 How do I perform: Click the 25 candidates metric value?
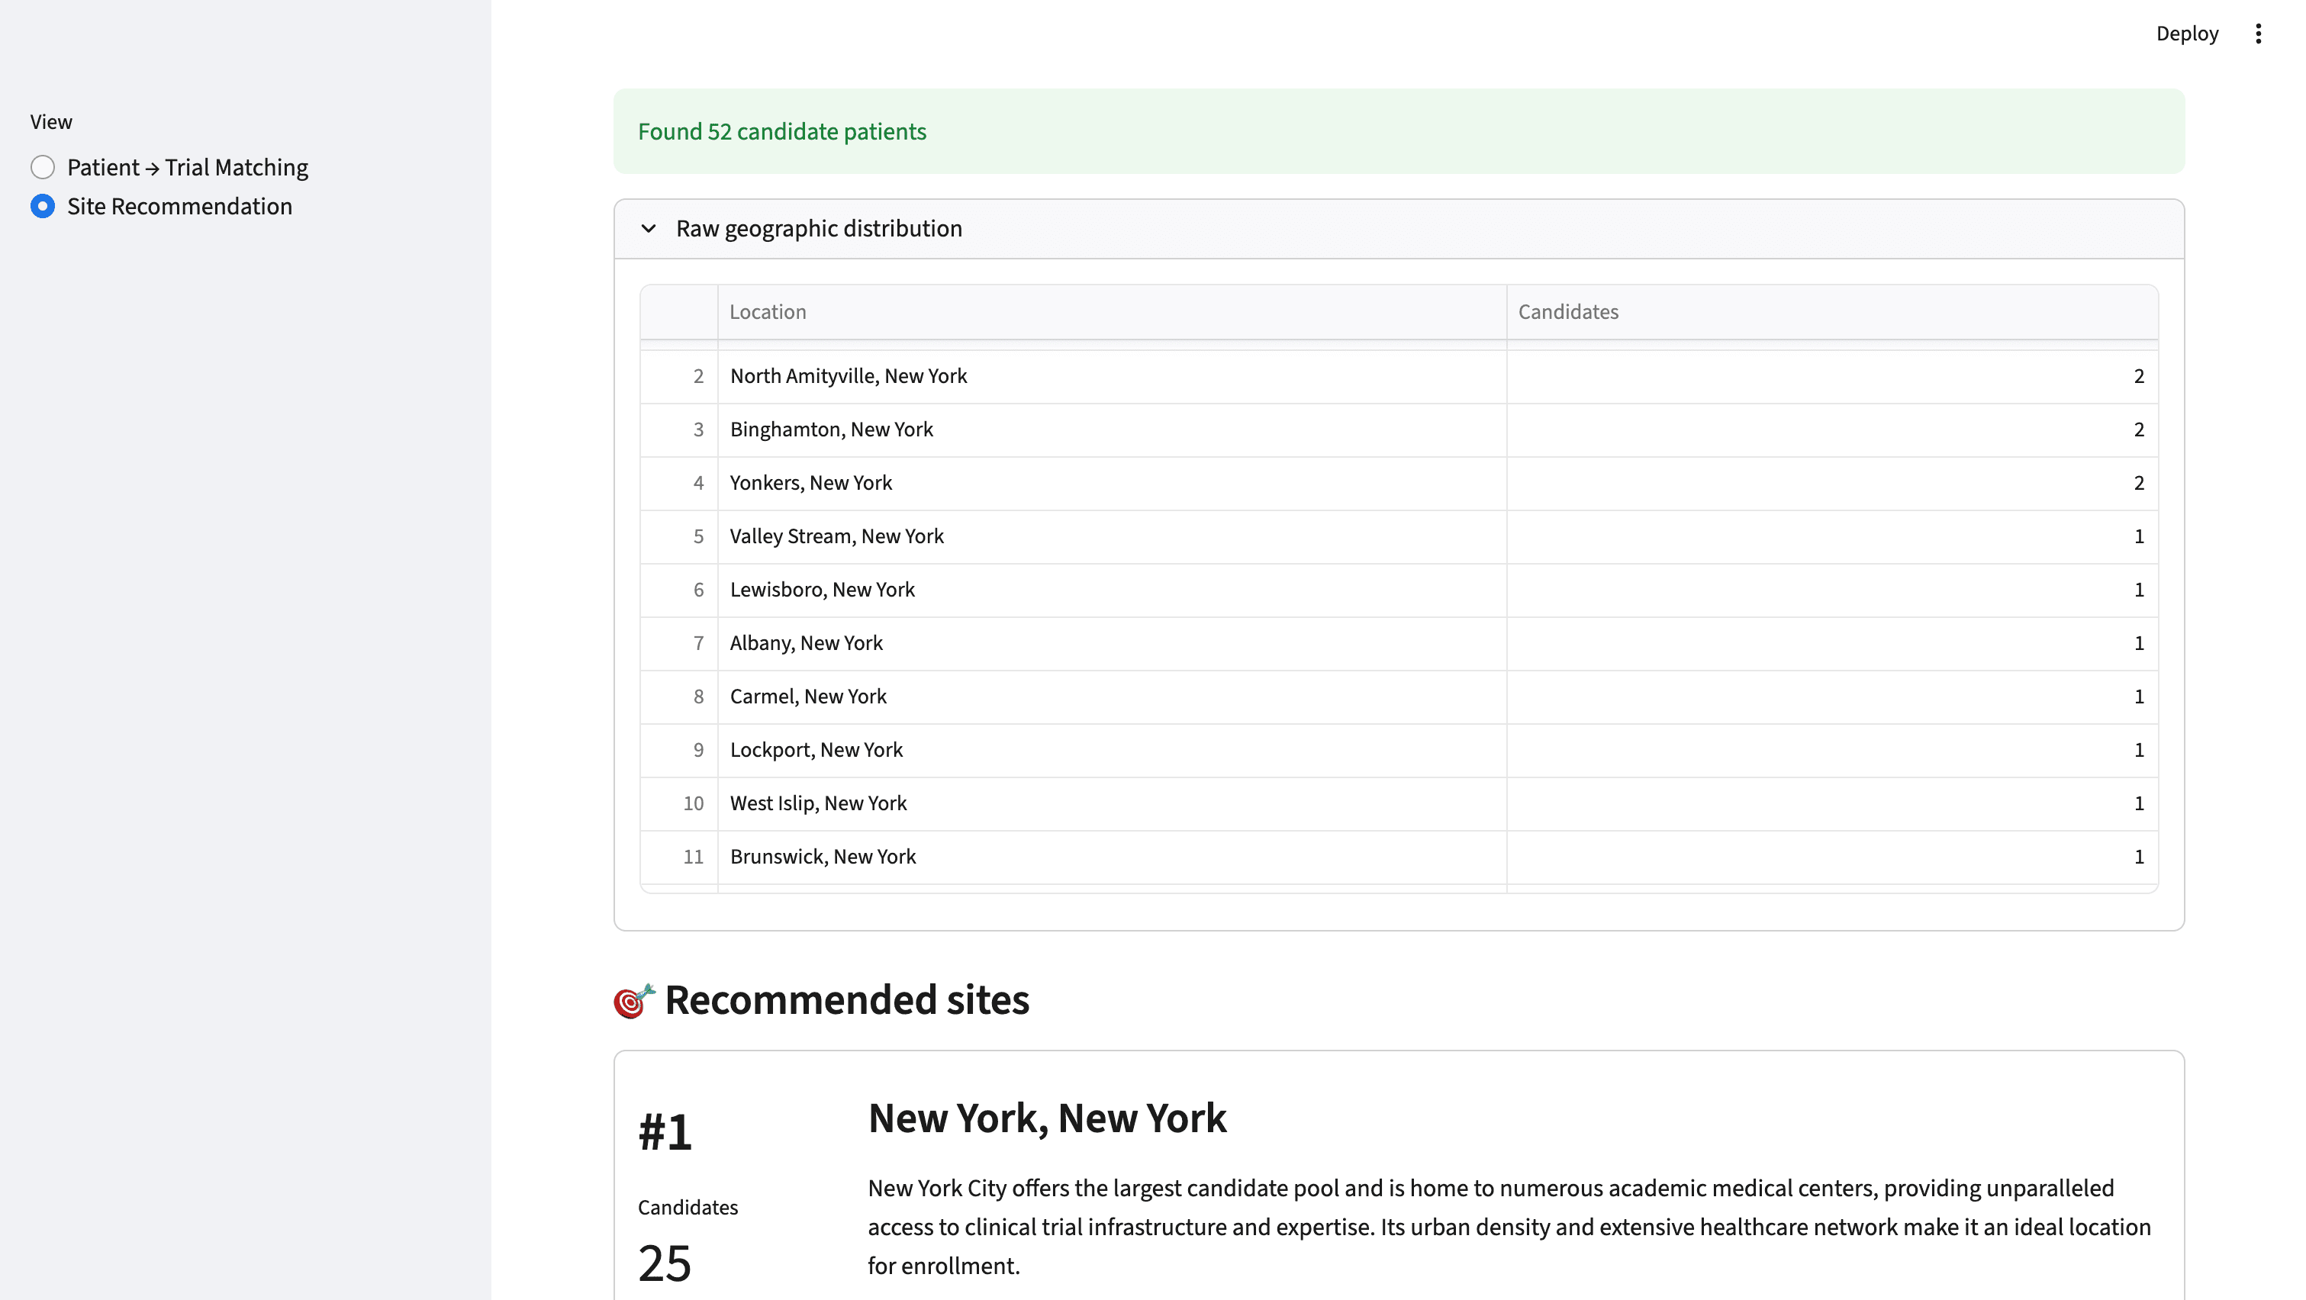(664, 1263)
